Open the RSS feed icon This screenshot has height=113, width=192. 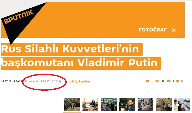[174, 30]
